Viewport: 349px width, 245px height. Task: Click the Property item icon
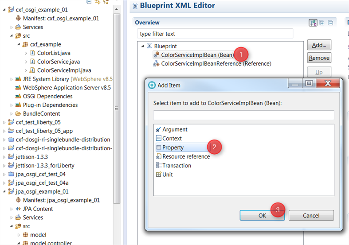tap(158, 148)
